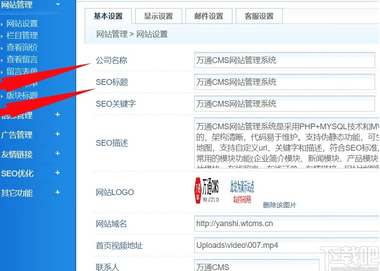Open the 查看留言 page
Viewport: 380px width, 271px height.
22,59
